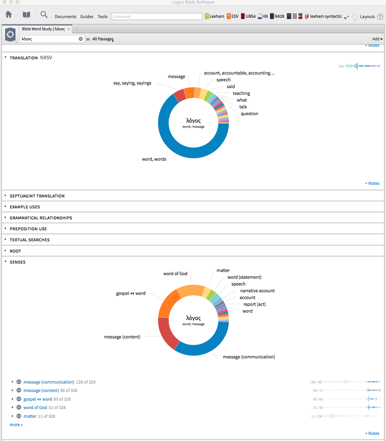Open the HB shortcut

pyautogui.click(x=263, y=16)
